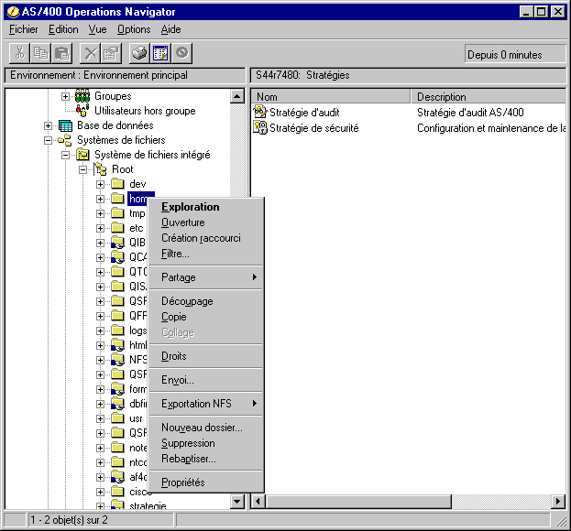Expand the home folder node
This screenshot has width=571, height=531.
[x=100, y=199]
